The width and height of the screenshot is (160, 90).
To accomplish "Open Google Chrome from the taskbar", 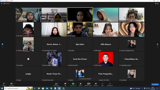I will (x=51, y=88).
